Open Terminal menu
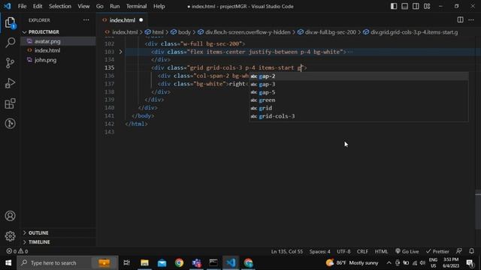Viewport: 481px width, 270px height. pyautogui.click(x=136, y=6)
